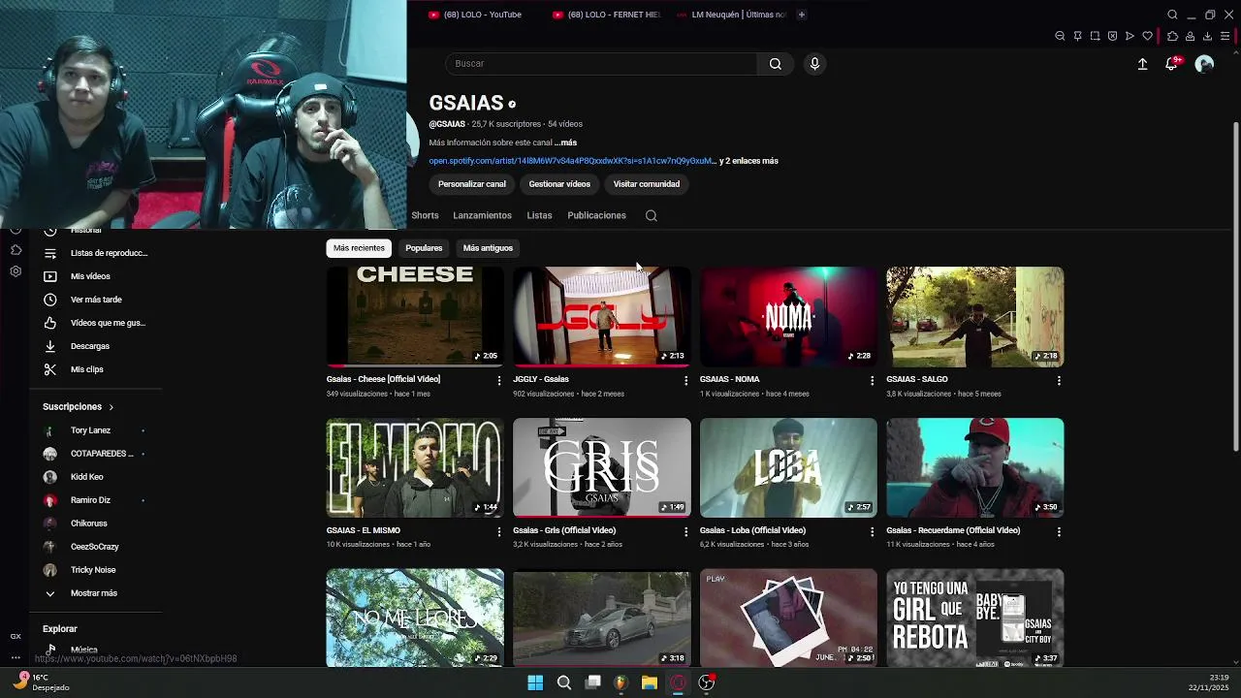Select the Populares sort chip
The image size is (1241, 698).
click(x=424, y=248)
